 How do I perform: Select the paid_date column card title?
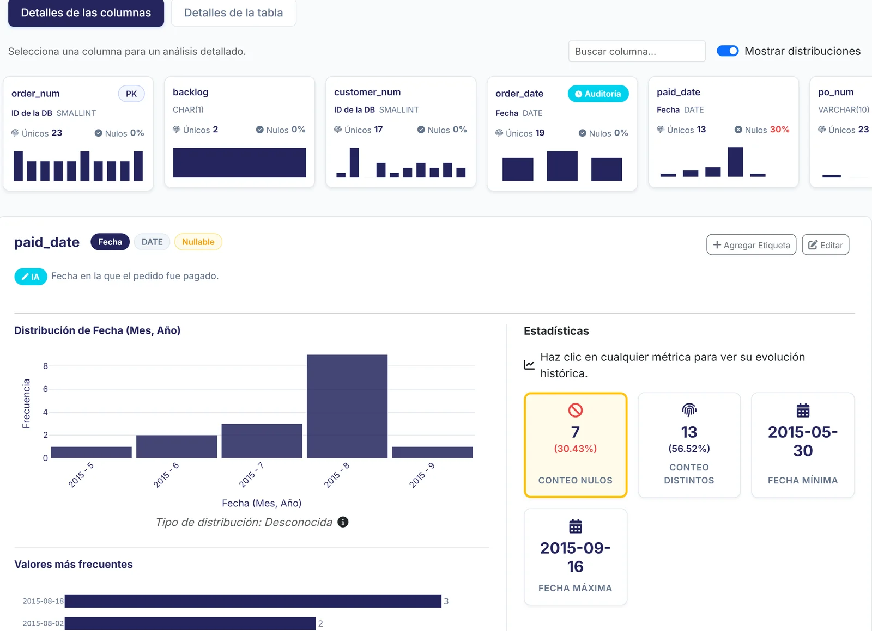pos(679,92)
